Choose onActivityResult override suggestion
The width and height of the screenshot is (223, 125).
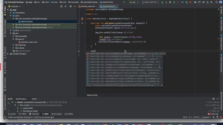click(124, 62)
